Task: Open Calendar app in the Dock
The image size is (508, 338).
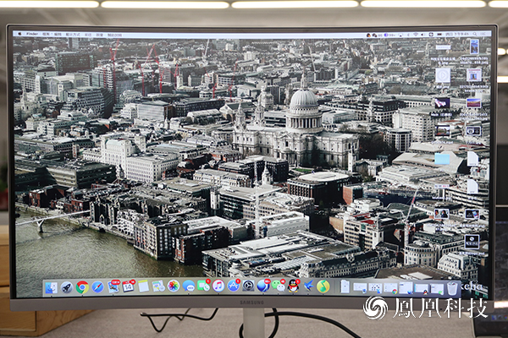Action: (x=128, y=286)
